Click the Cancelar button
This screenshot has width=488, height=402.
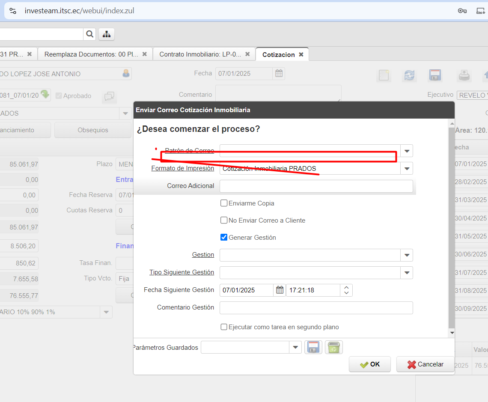[x=425, y=364]
